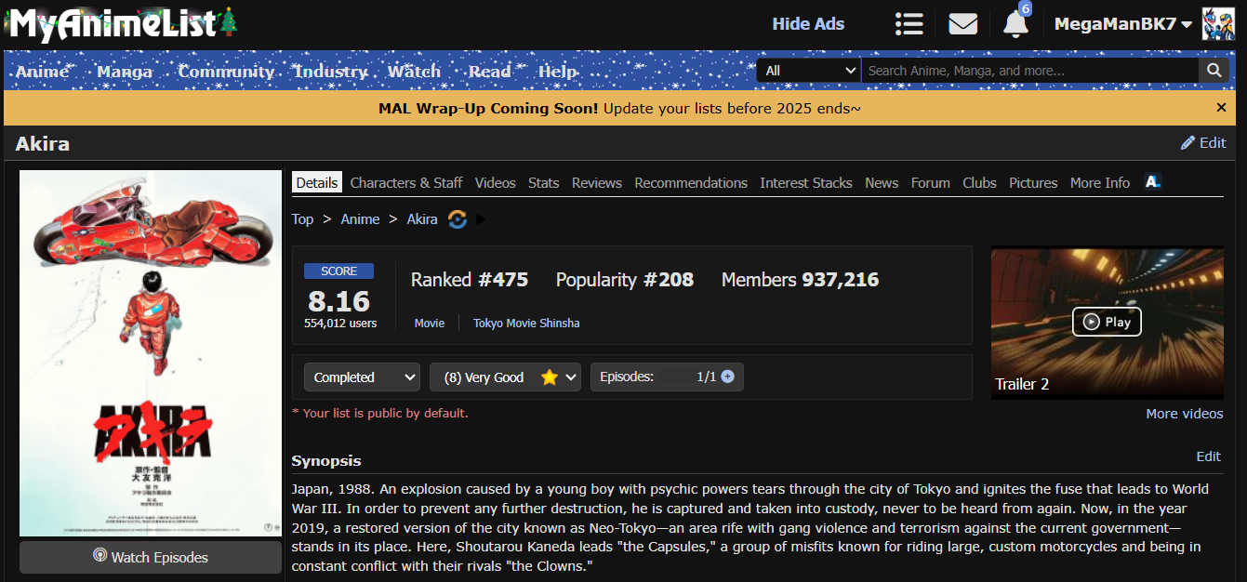1247x582 pixels.
Task: Open the Completed status dropdown
Action: click(x=362, y=377)
